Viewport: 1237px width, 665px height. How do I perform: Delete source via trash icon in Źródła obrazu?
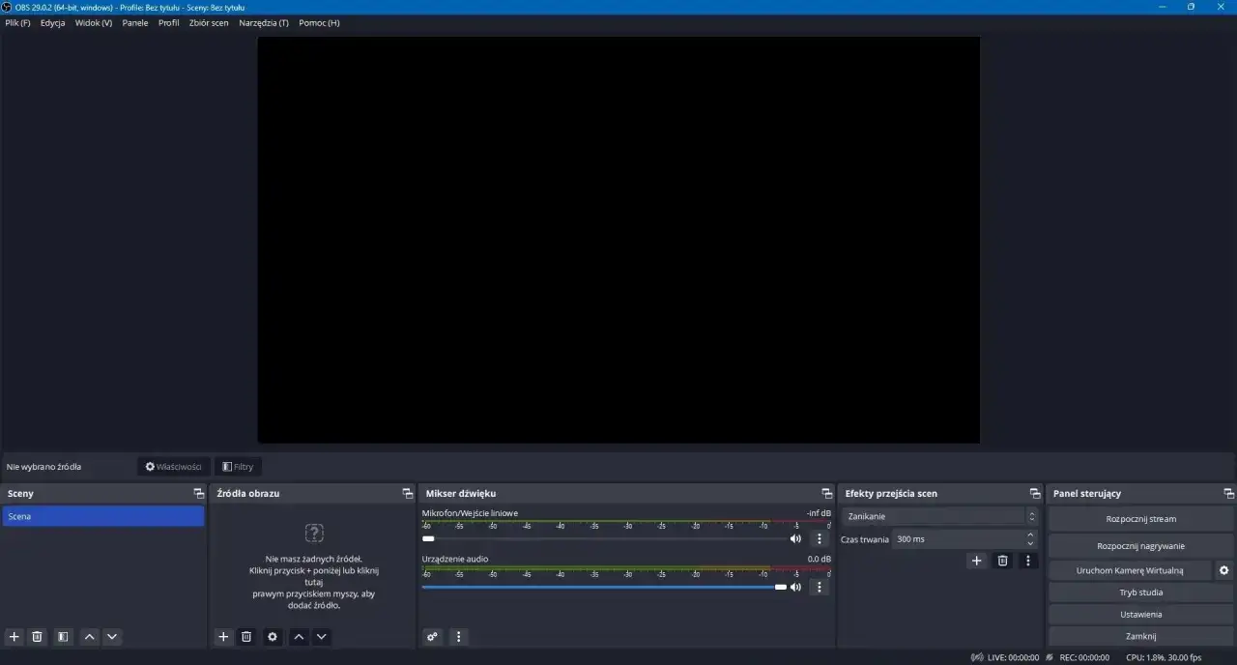pos(246,637)
